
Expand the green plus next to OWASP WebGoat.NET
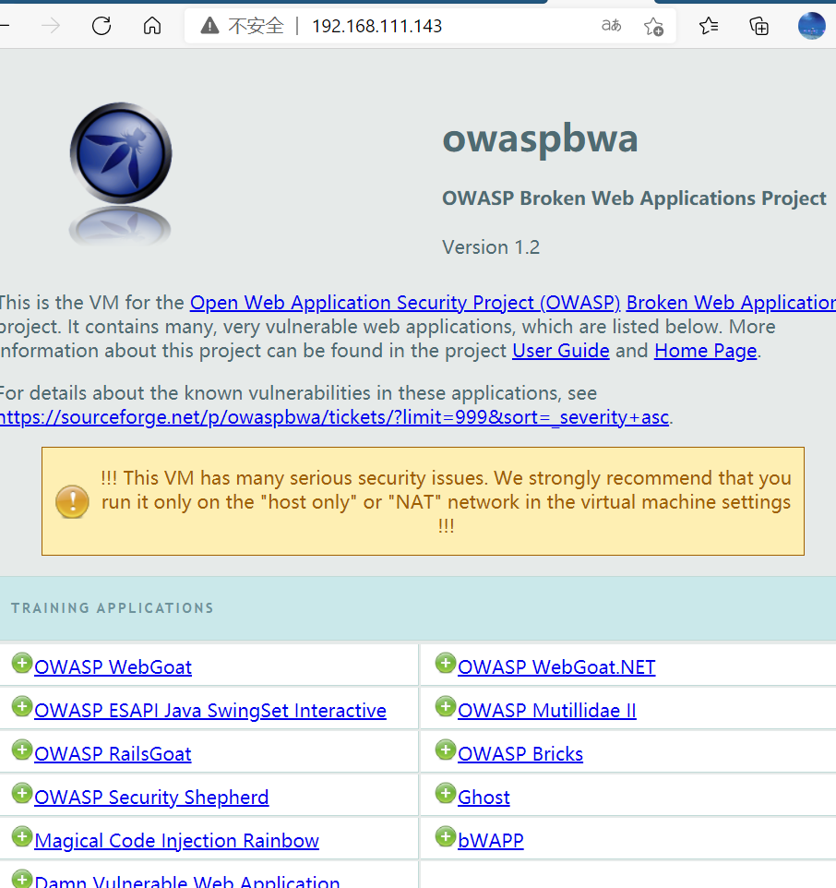(x=446, y=663)
